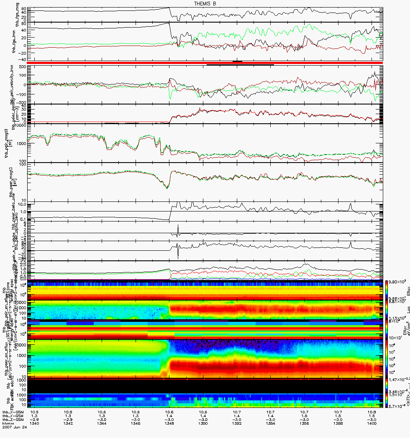Image resolution: width=410 pixels, height=438 pixels.
Task: Click the 10^7 tick on electron eflux color bar
Action: 392,352
